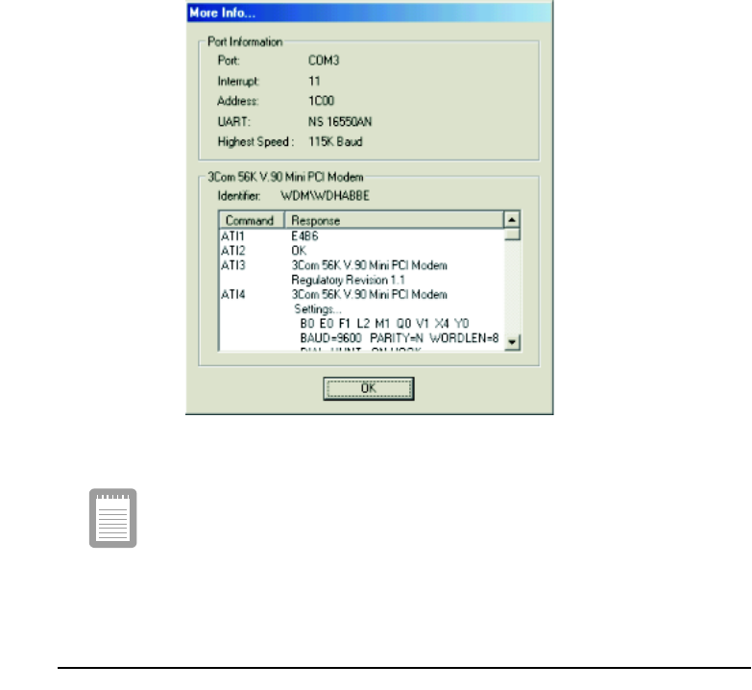Viewport: 752px width, 690px height.
Task: Click the 1C00 address value
Action: click(321, 101)
